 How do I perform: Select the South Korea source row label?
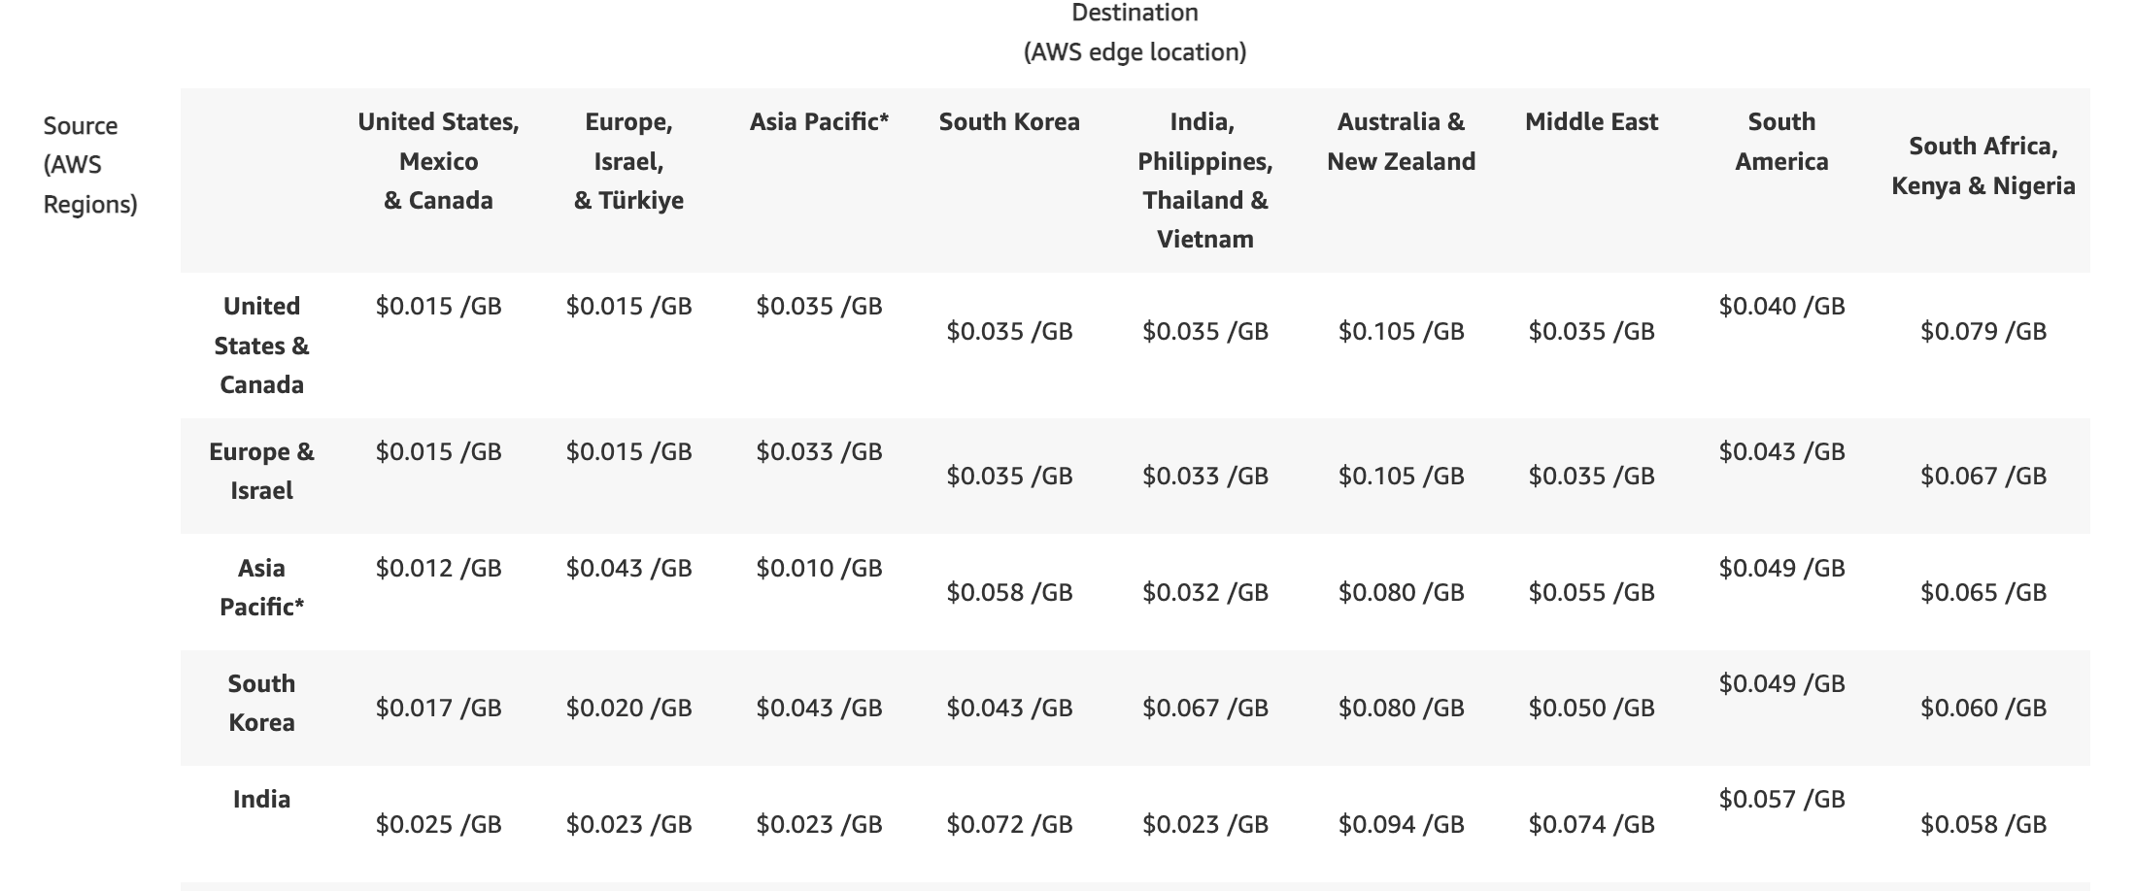click(x=261, y=703)
